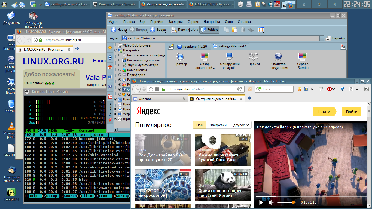Click the new tab icon left of freeplane tab
The height and width of the screenshot is (209, 372).
pyautogui.click(x=170, y=47)
